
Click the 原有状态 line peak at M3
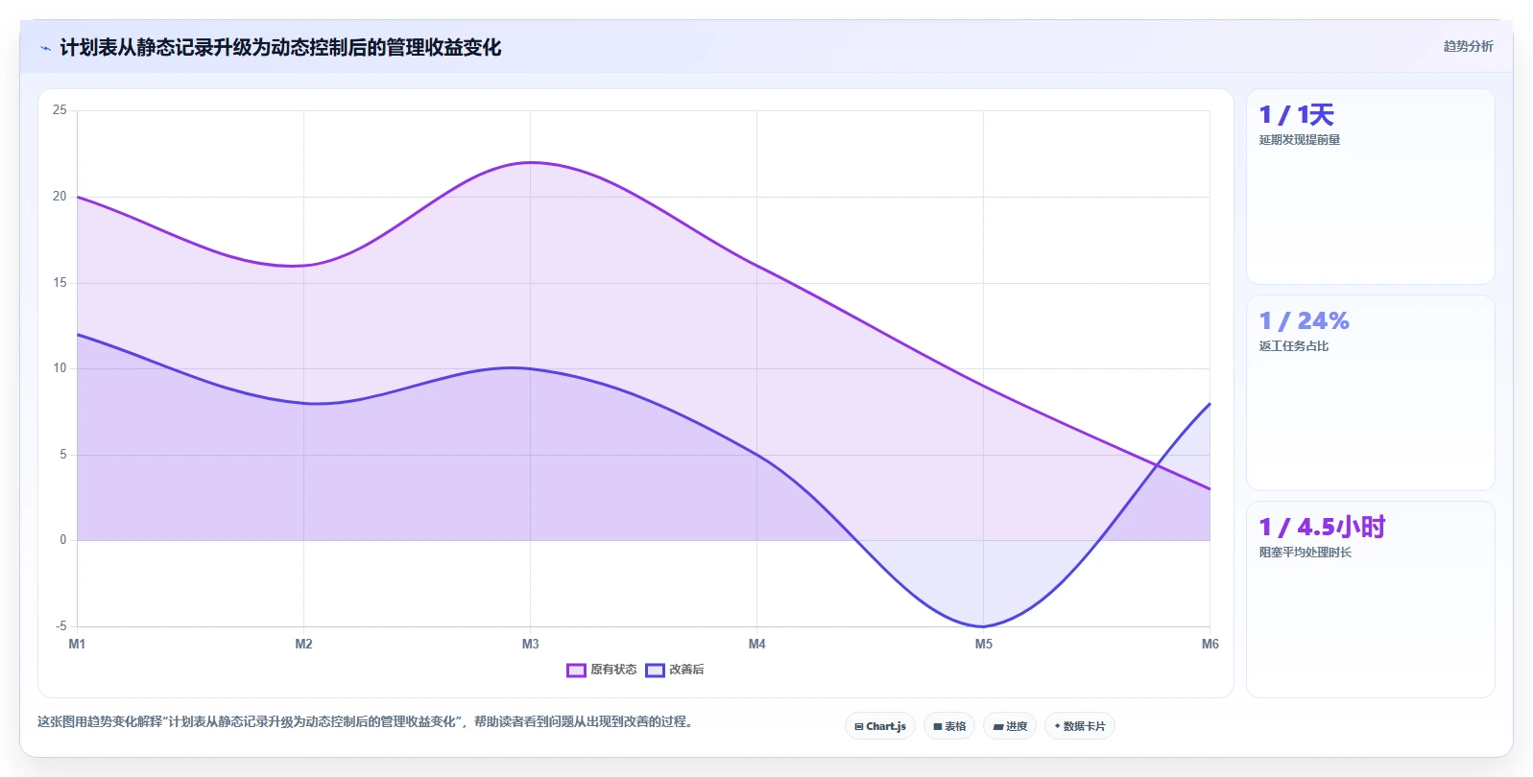[x=530, y=162]
